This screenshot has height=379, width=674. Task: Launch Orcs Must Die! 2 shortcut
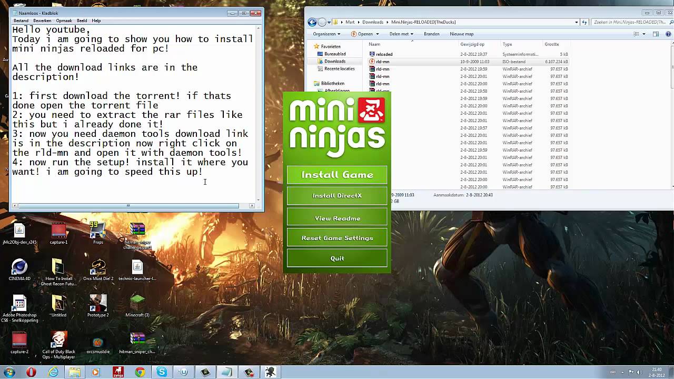(98, 270)
